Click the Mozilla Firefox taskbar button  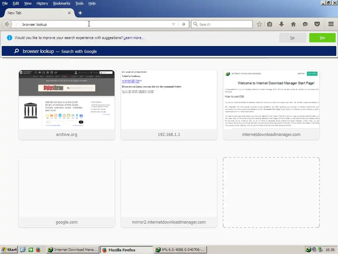[126, 250]
